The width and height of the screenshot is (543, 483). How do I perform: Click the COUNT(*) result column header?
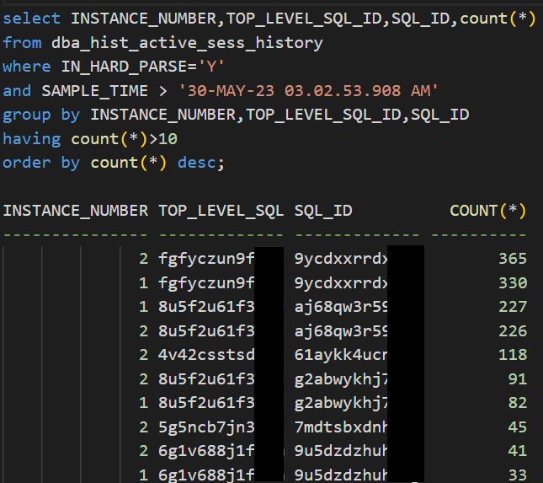coord(488,211)
